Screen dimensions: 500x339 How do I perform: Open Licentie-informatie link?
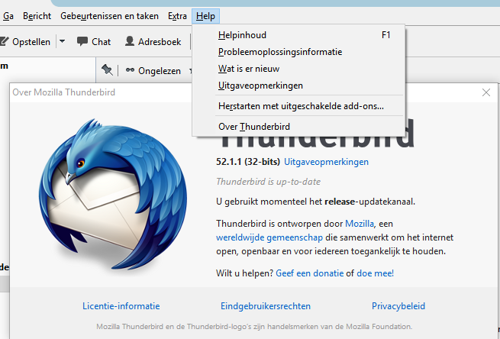[121, 306]
